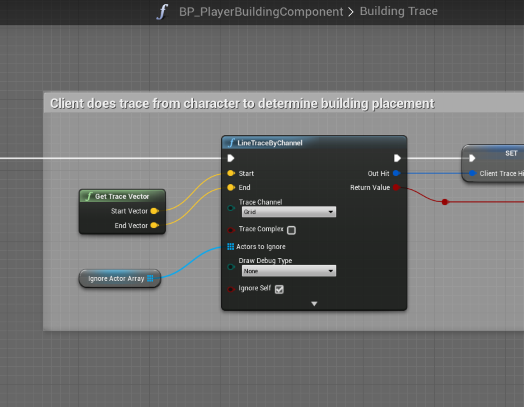Screen dimensions: 524x407
Task: Click the Actors to Ignore array pin
Action: pos(231,247)
